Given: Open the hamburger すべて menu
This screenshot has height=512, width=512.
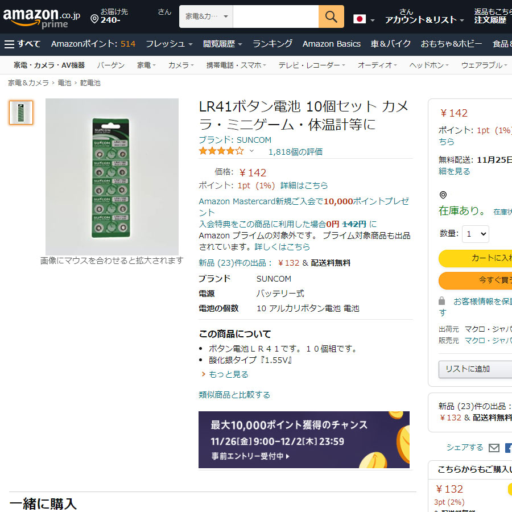Looking at the screenshot, I should [23, 44].
